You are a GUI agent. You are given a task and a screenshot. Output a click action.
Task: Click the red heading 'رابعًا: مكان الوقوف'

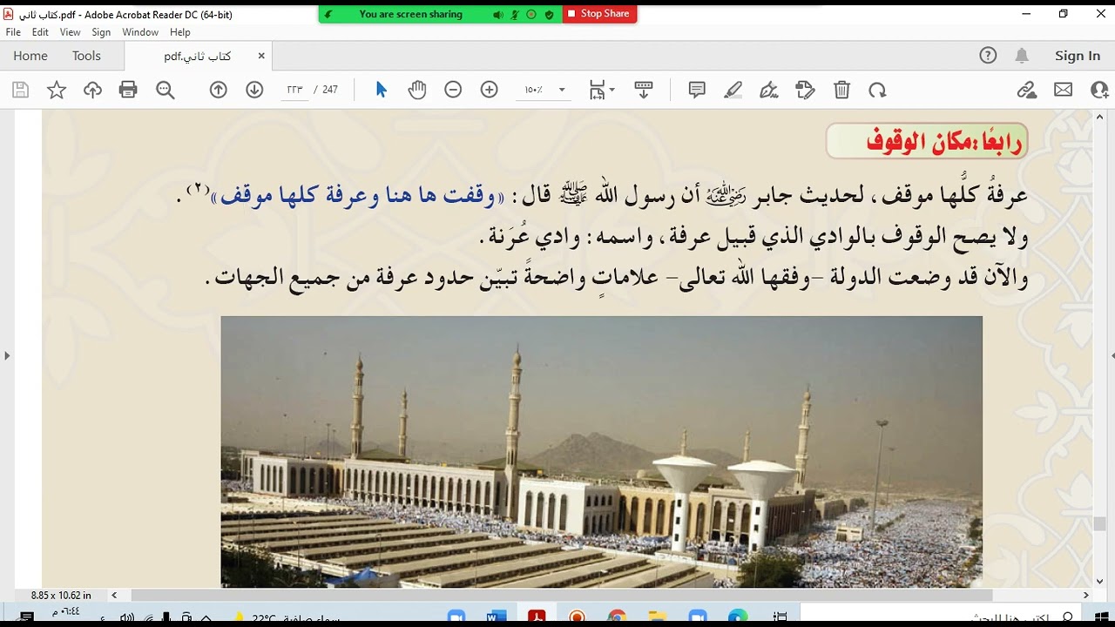pyautogui.click(x=927, y=142)
